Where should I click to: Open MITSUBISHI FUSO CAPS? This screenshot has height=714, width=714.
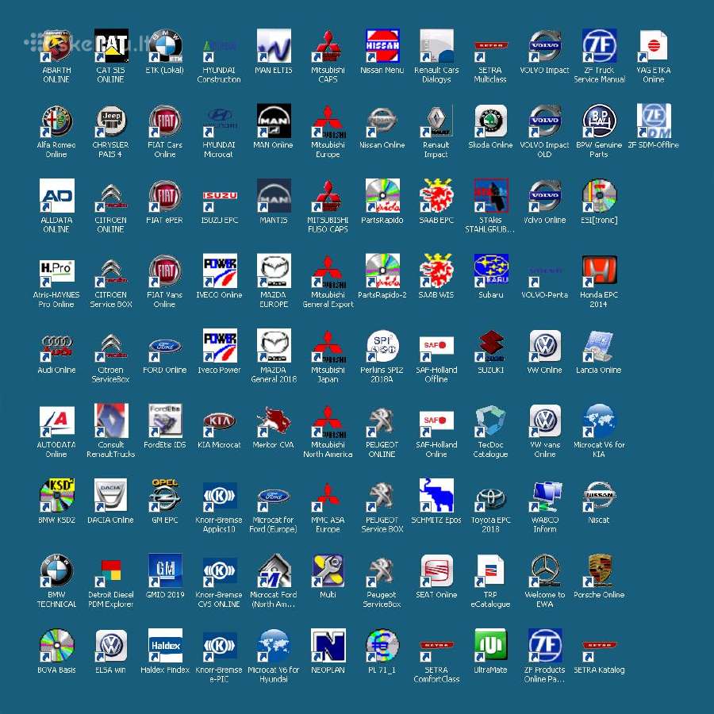click(x=328, y=195)
